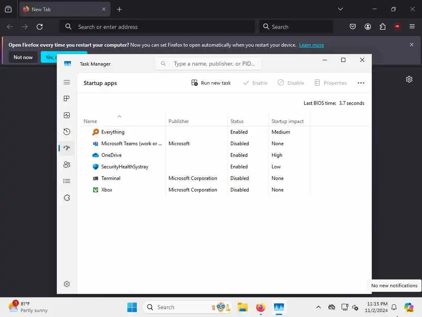Open Learn more link in Firefox
The width and height of the screenshot is (422, 317).
pos(312,45)
